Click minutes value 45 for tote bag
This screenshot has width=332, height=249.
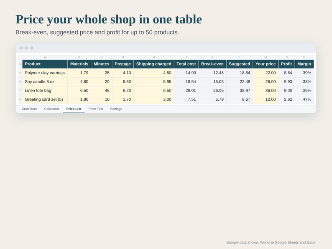click(x=102, y=91)
